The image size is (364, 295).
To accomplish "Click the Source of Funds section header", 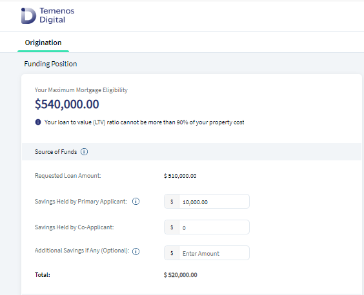I will [192, 152].
